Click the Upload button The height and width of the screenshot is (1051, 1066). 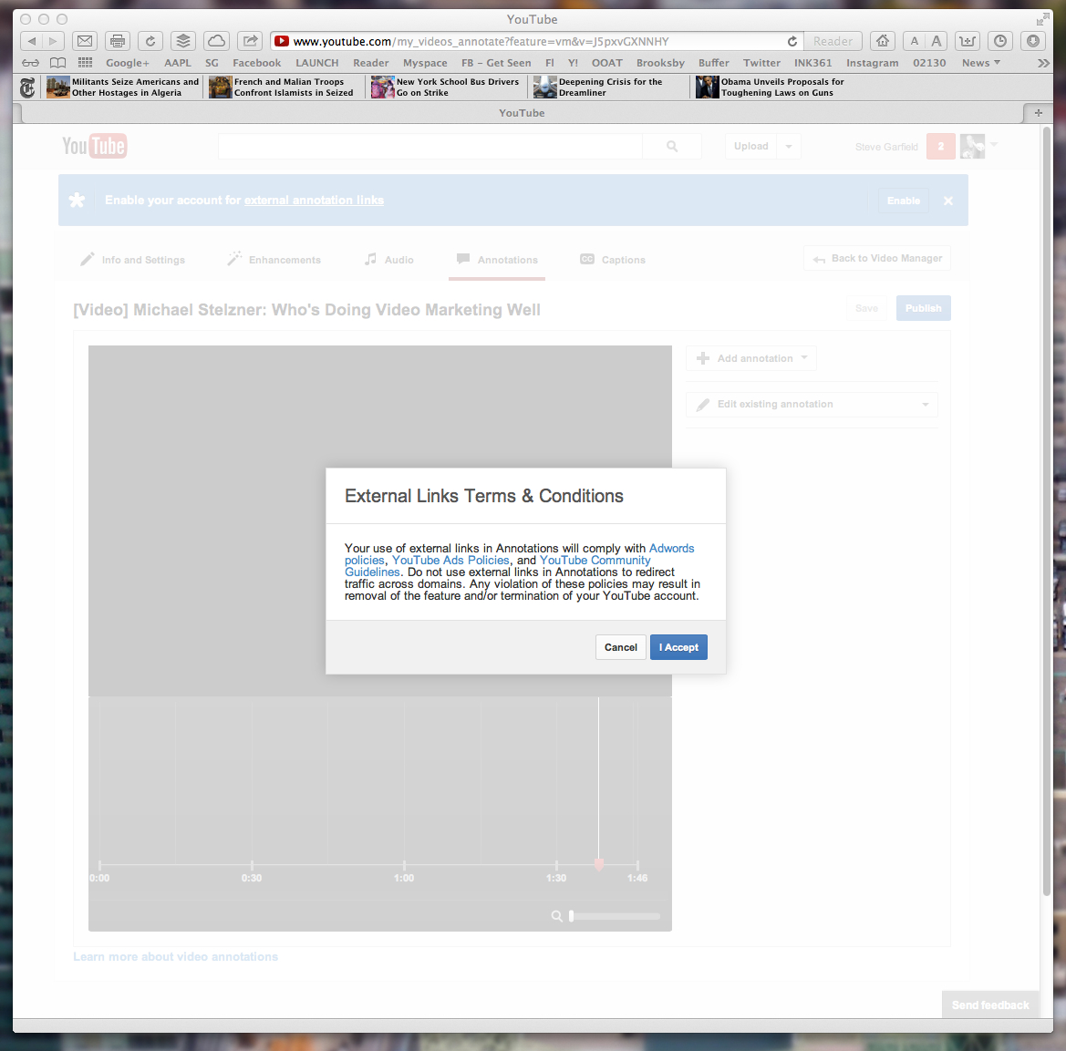click(750, 146)
